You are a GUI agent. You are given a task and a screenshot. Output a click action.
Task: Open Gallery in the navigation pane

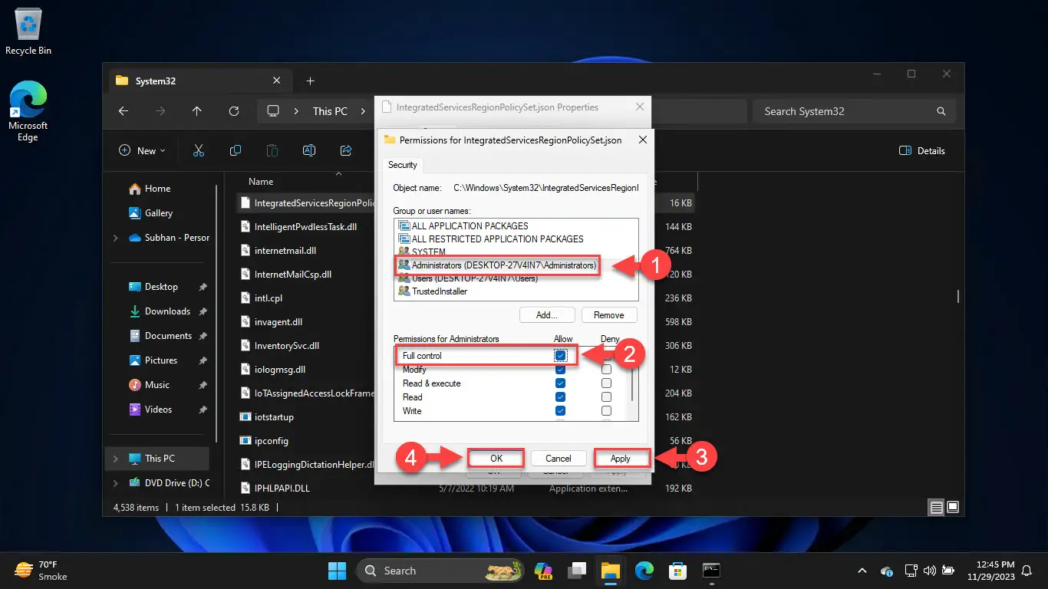pos(159,213)
